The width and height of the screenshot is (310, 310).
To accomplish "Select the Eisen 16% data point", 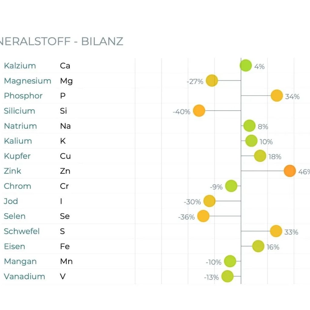I will pos(258,246).
